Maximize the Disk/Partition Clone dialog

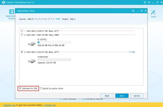[x=141, y=11]
